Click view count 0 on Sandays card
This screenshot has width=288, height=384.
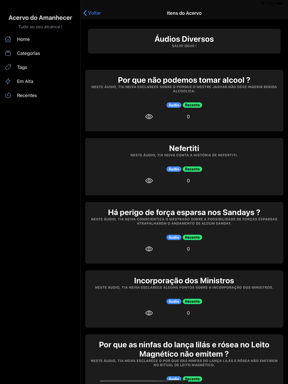click(x=188, y=249)
